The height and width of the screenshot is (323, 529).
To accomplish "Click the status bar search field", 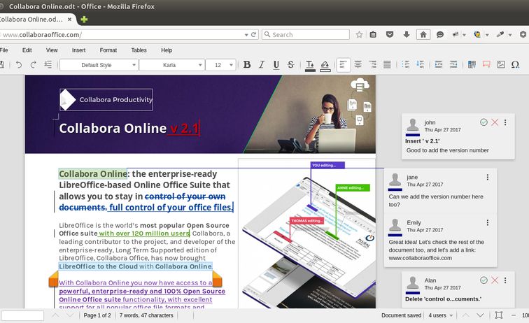I will point(22,315).
